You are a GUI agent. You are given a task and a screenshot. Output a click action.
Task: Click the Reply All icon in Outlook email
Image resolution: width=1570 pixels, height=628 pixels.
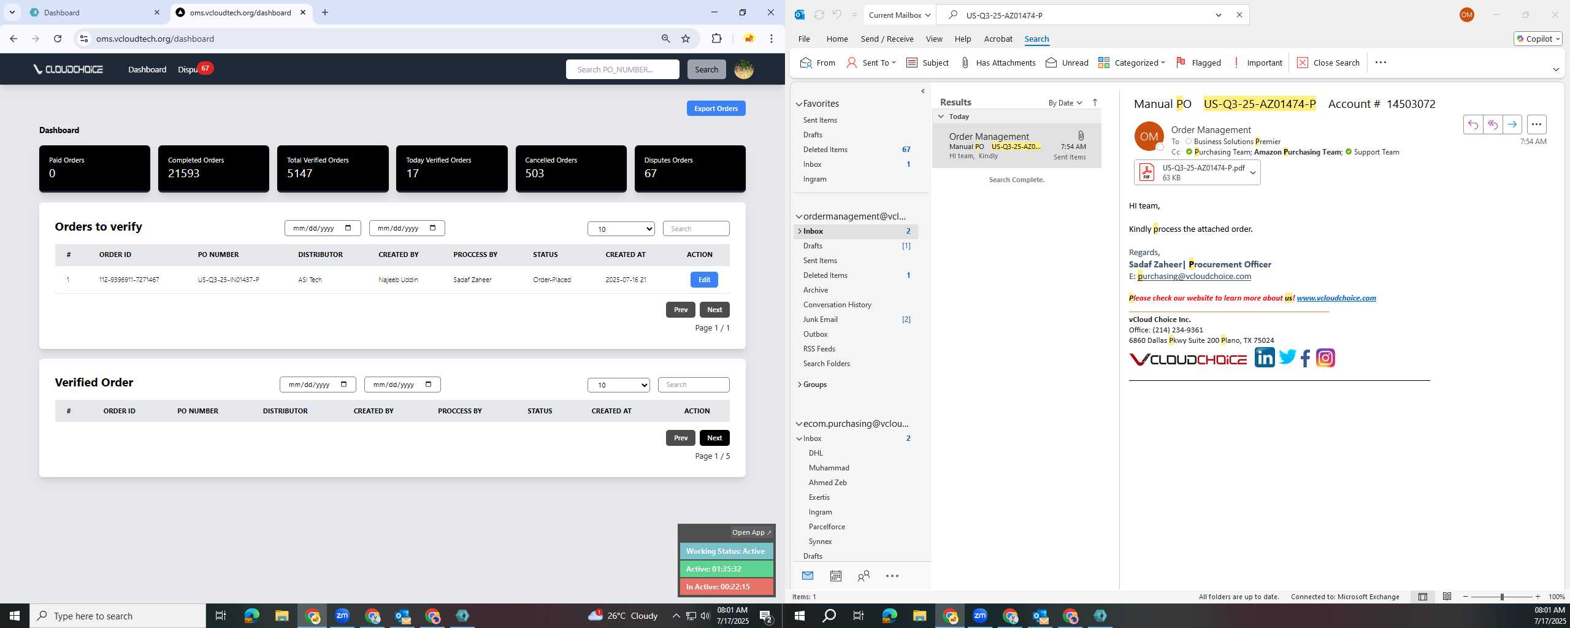coord(1492,124)
